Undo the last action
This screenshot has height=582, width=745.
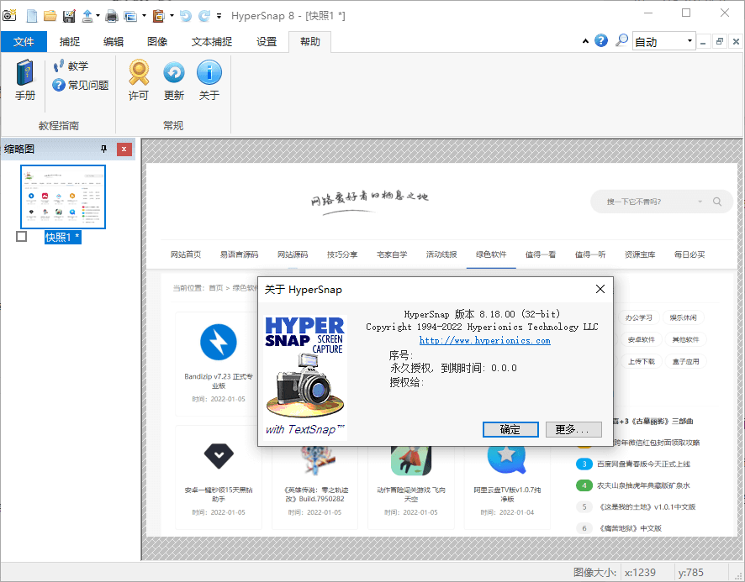(x=186, y=16)
